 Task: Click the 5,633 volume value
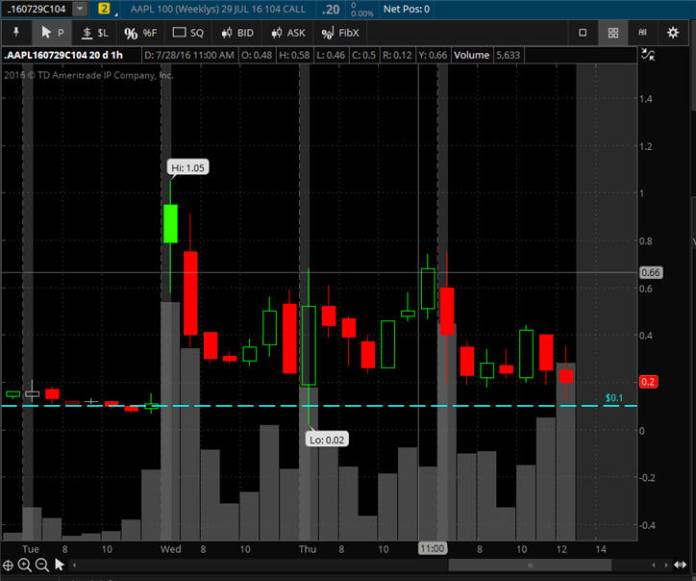point(509,55)
